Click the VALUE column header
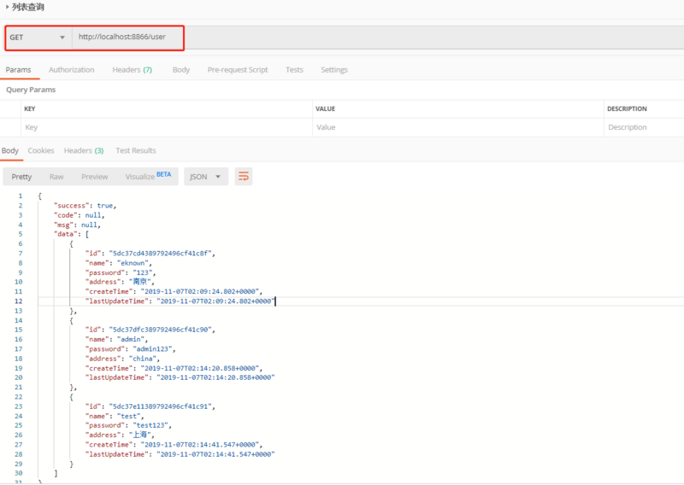This screenshot has width=684, height=485. click(326, 109)
